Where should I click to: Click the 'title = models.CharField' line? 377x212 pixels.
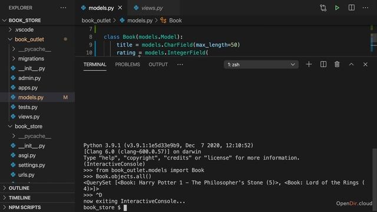[178, 45]
